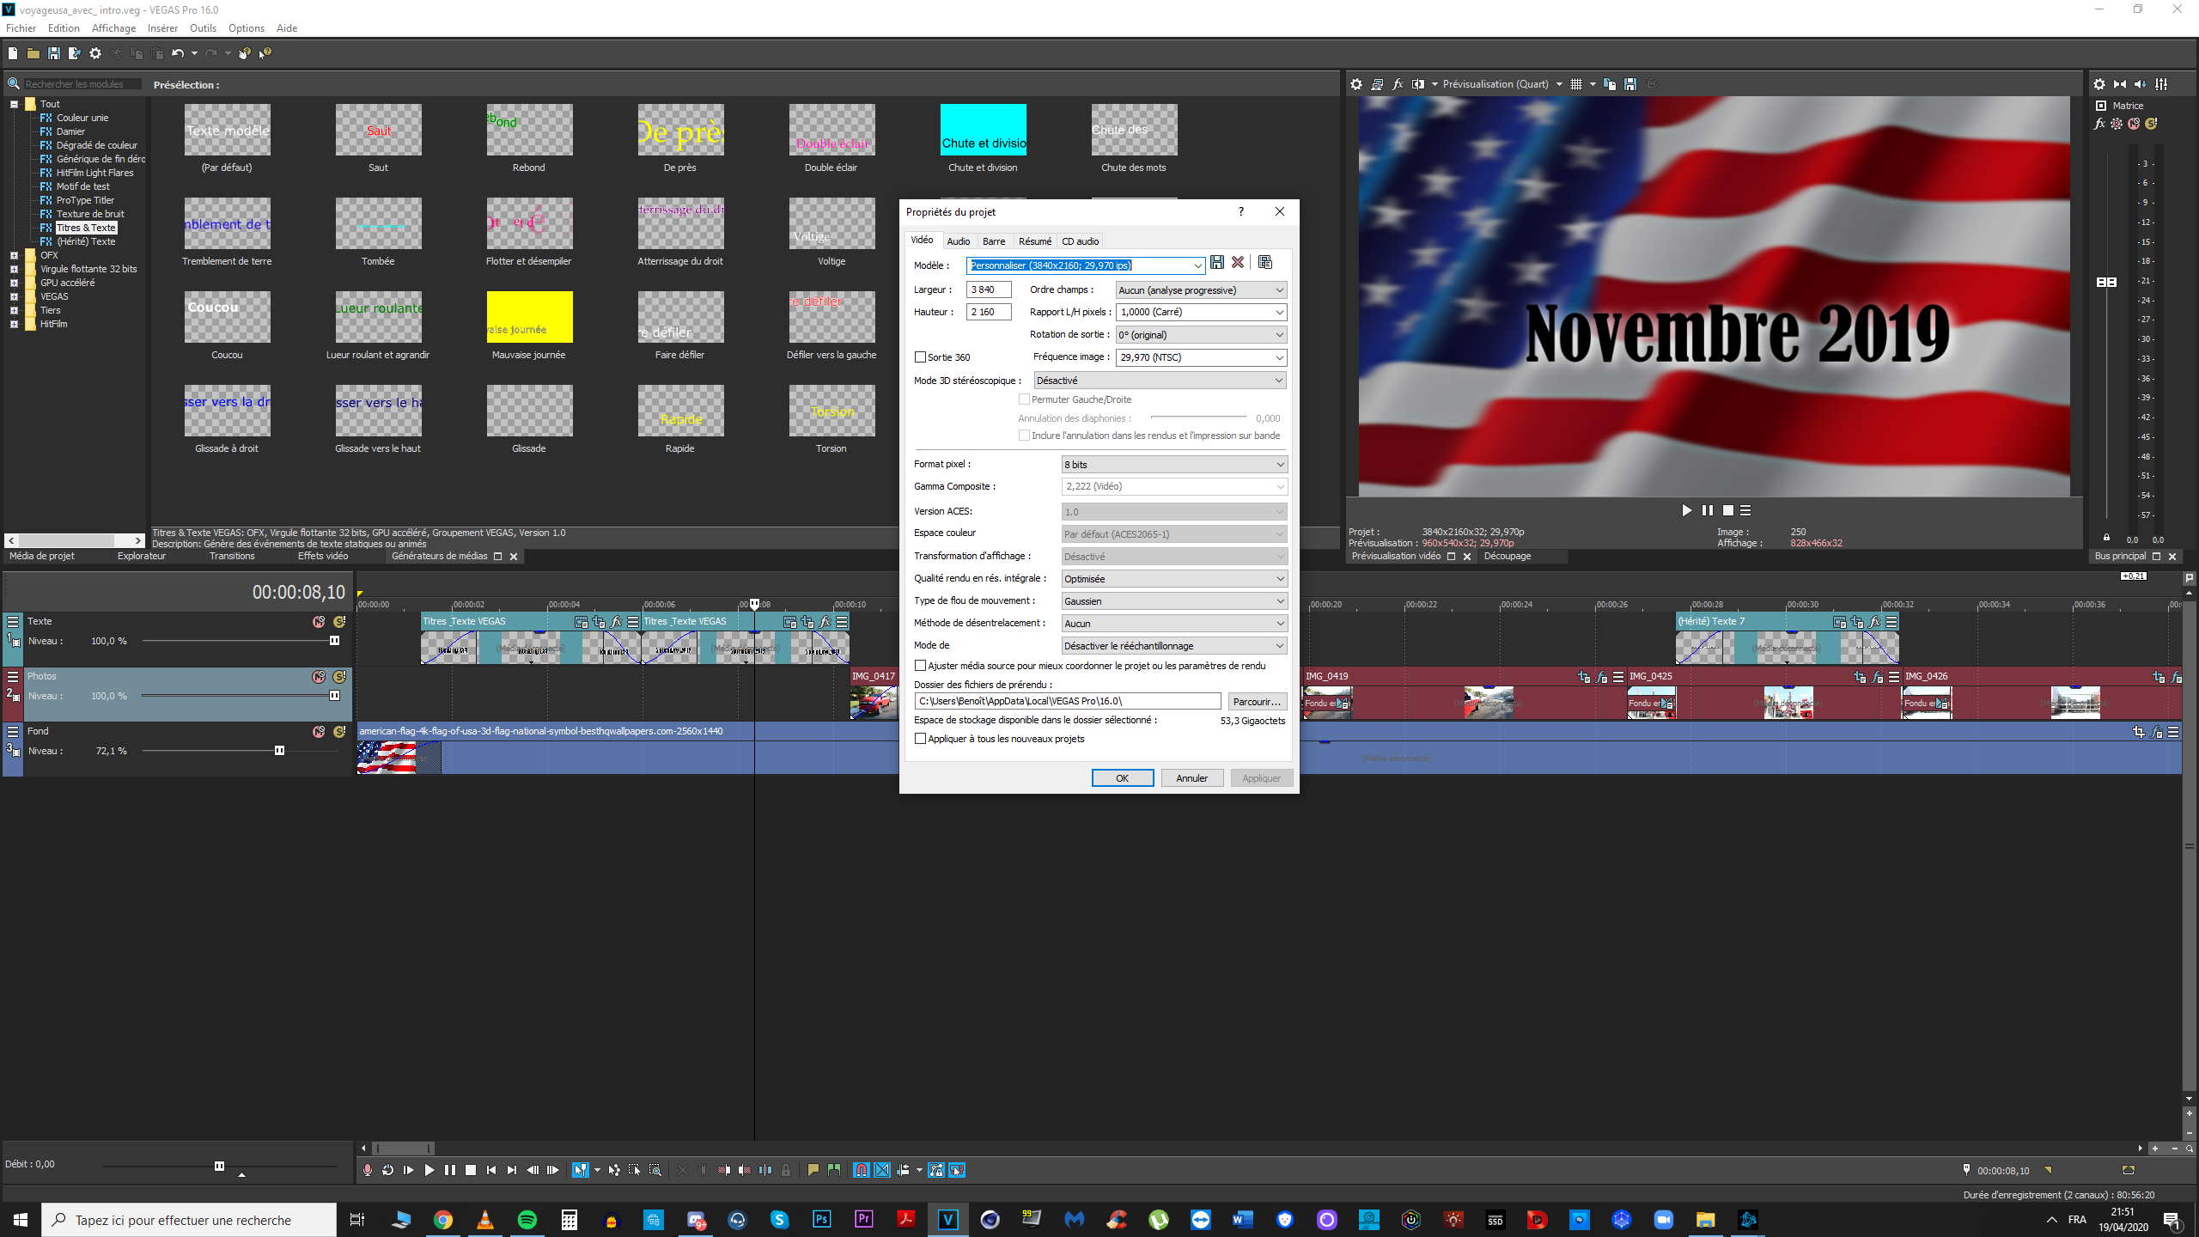Click the Spotify icon in taskbar

[x=527, y=1220]
